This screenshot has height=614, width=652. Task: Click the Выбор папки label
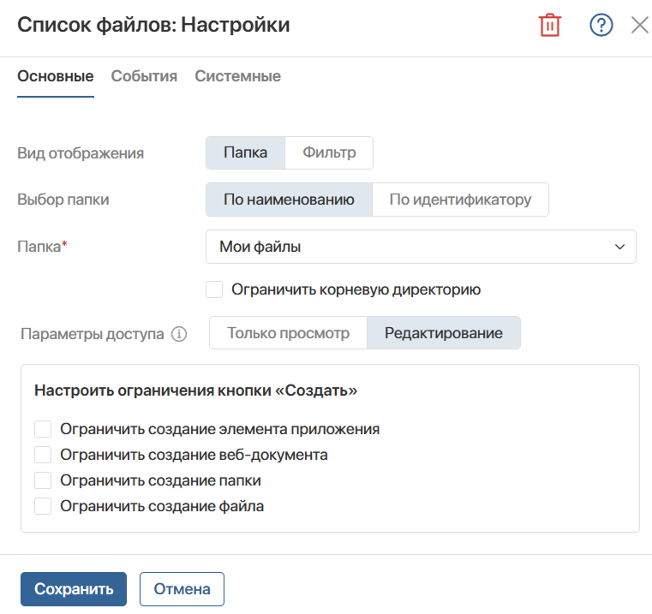pos(63,200)
